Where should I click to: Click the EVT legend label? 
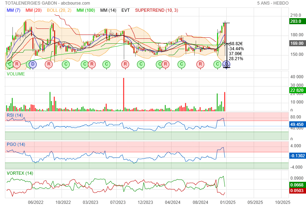(x=126, y=10)
